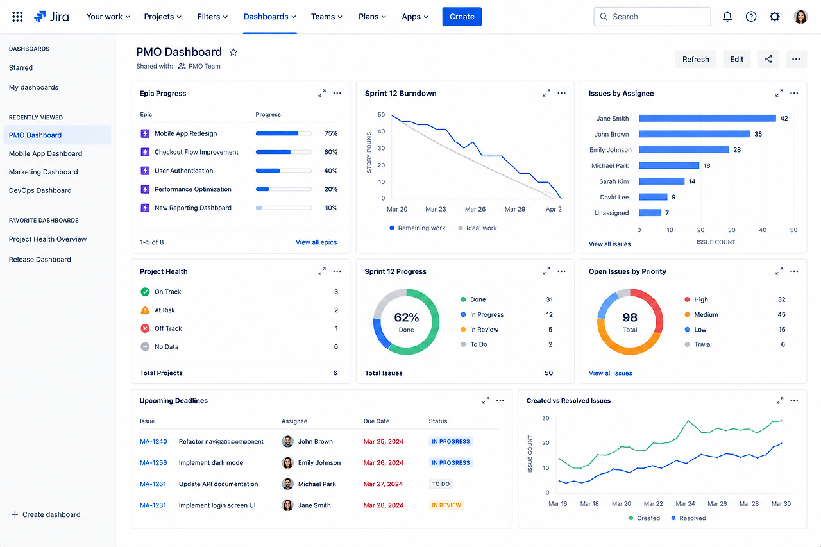Viewport: 821px width, 547px height.
Task: Click the At Risk warning icon
Action: click(145, 310)
